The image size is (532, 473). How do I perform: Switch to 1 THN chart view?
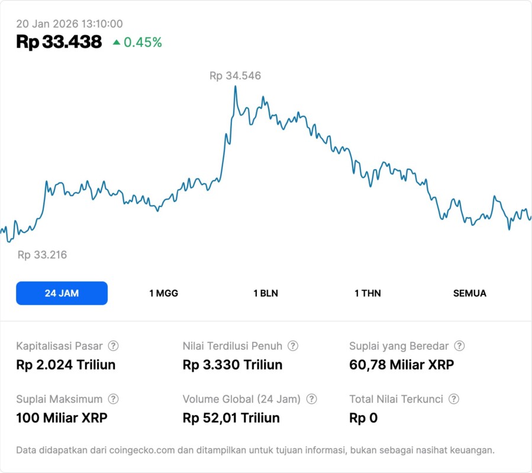point(367,293)
